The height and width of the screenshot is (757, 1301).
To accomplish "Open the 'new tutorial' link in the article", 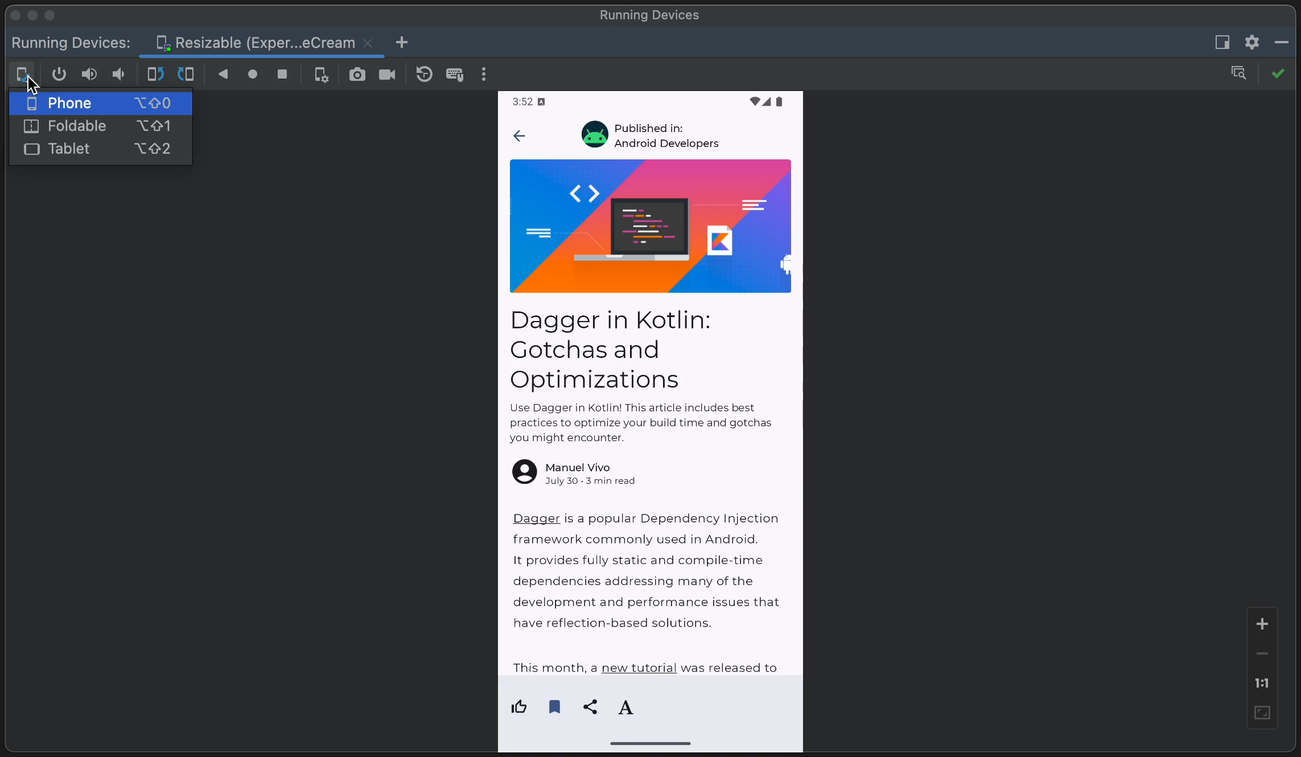I will pos(638,668).
